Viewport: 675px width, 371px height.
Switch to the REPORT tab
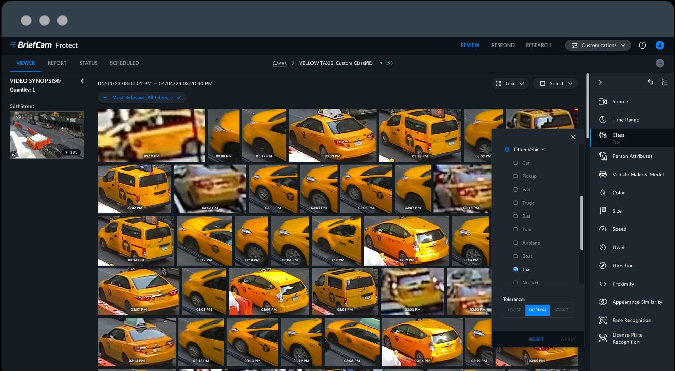coord(57,63)
